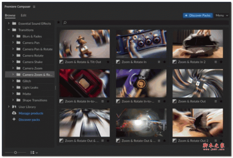Open the Premiere Composer panel hamburger menu

click(x=34, y=7)
